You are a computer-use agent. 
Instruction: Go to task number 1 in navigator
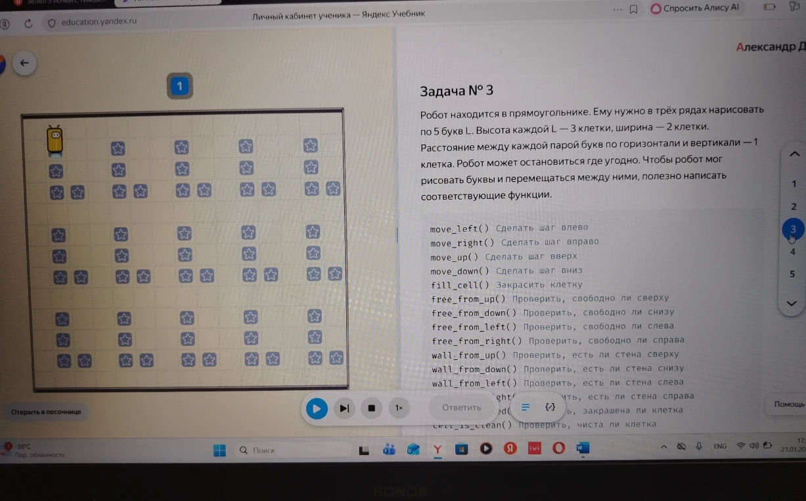794,184
